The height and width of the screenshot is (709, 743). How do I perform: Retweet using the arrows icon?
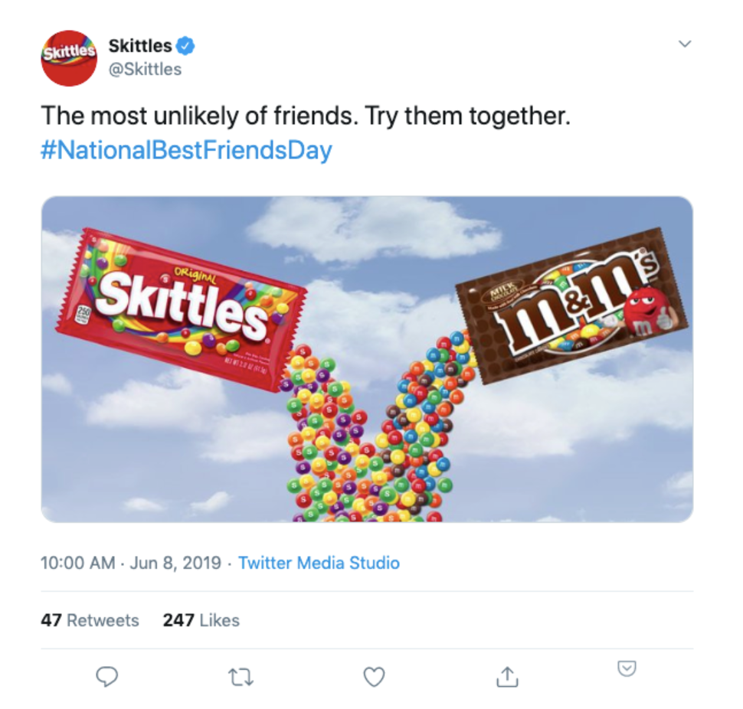[x=241, y=675]
